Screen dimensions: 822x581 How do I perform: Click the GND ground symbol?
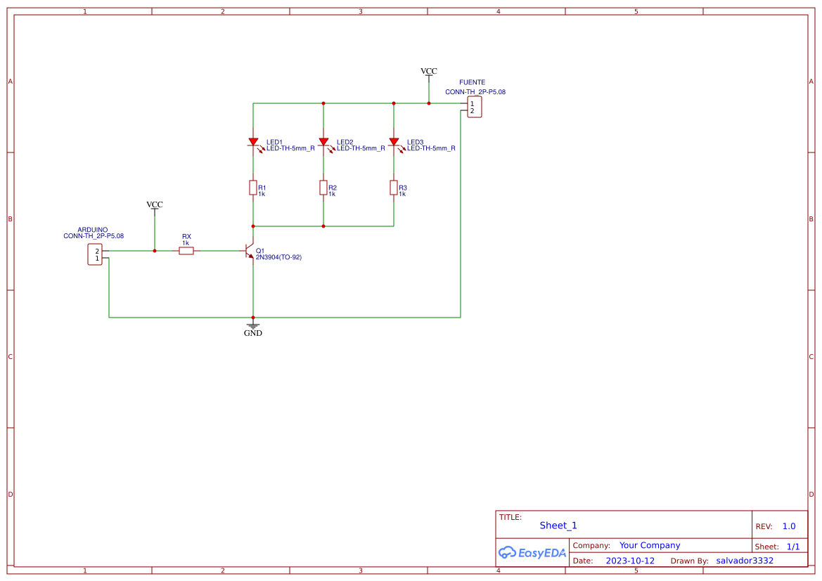(x=253, y=327)
